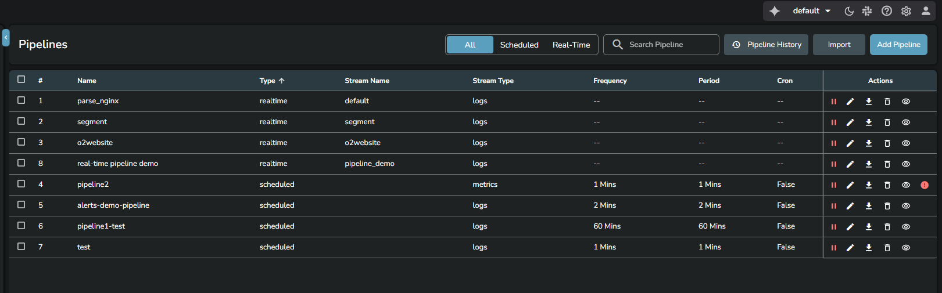Pause the parse_nginx pipeline
This screenshot has width=942, height=293.
[x=833, y=102]
